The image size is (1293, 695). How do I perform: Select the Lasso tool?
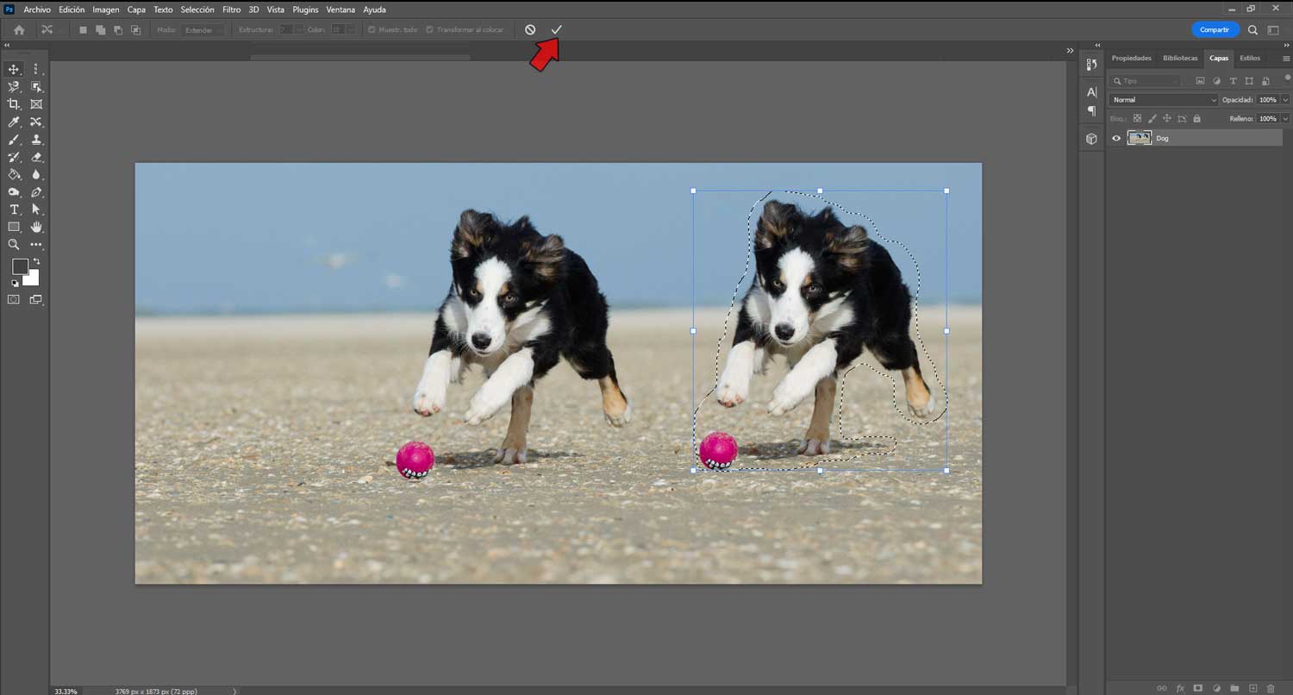[14, 87]
